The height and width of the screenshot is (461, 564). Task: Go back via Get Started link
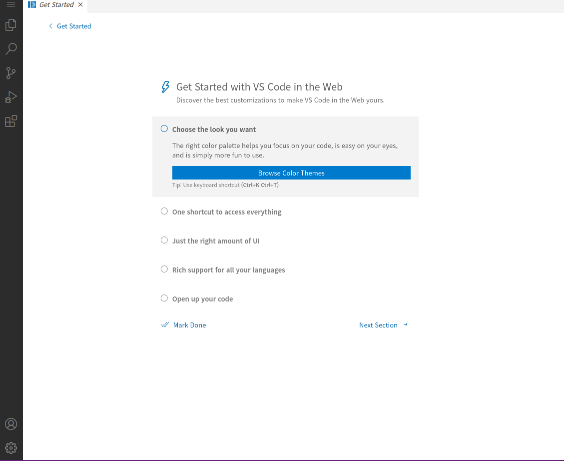point(74,26)
